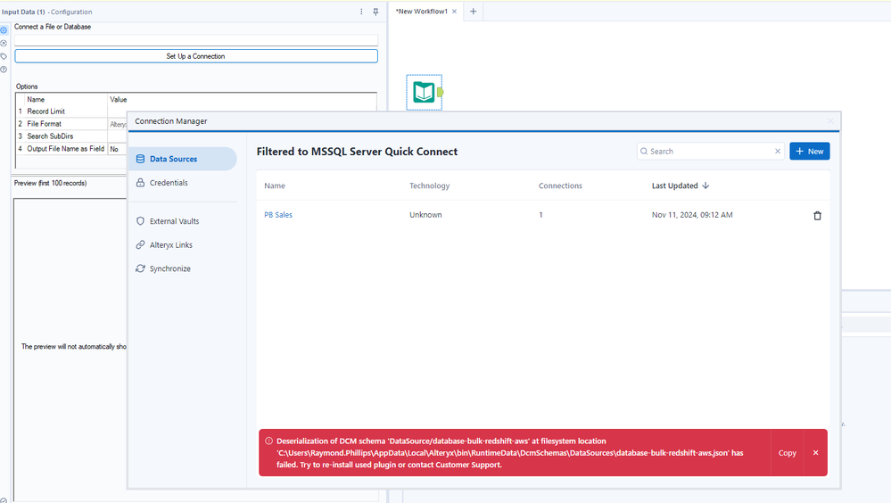The height and width of the screenshot is (503, 891).
Task: Click the Data Sources database icon
Action: tap(140, 159)
